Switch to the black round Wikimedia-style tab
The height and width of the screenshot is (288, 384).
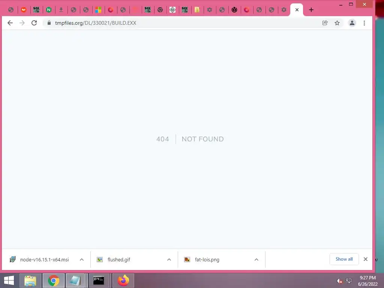click(234, 10)
